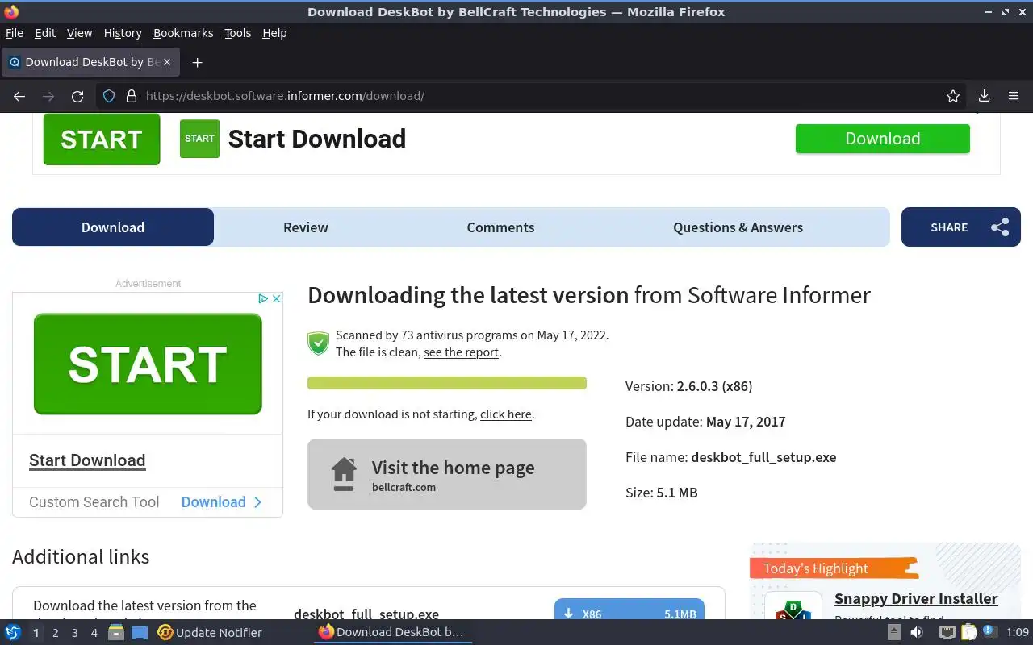Screen dimensions: 1033x645
Task: Click the AdChoices icon in advertisement
Action: (x=263, y=298)
